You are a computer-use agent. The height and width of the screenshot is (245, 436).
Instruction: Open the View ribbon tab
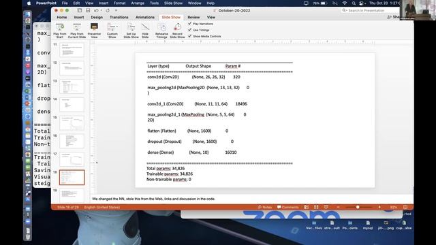[x=211, y=17]
